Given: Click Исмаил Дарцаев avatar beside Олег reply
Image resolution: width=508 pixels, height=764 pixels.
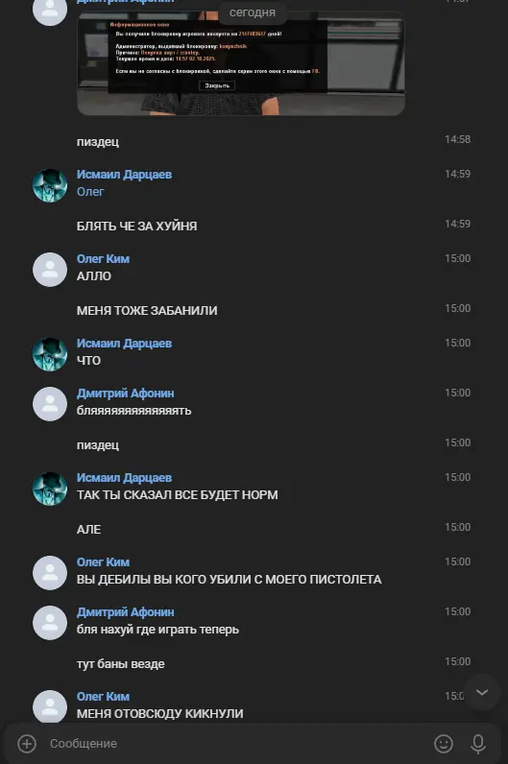Looking at the screenshot, I should tap(50, 185).
